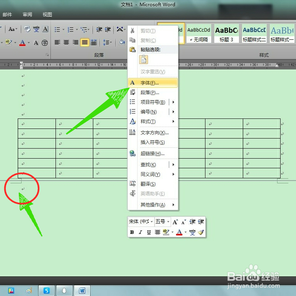Click the Numbering list icon in ribbon
This screenshot has height=296, width=296.
(x=71, y=29)
